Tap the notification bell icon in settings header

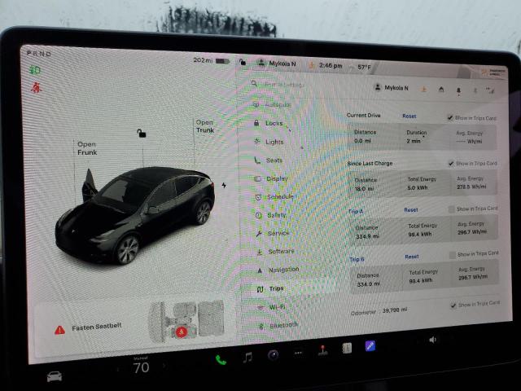coord(458,90)
